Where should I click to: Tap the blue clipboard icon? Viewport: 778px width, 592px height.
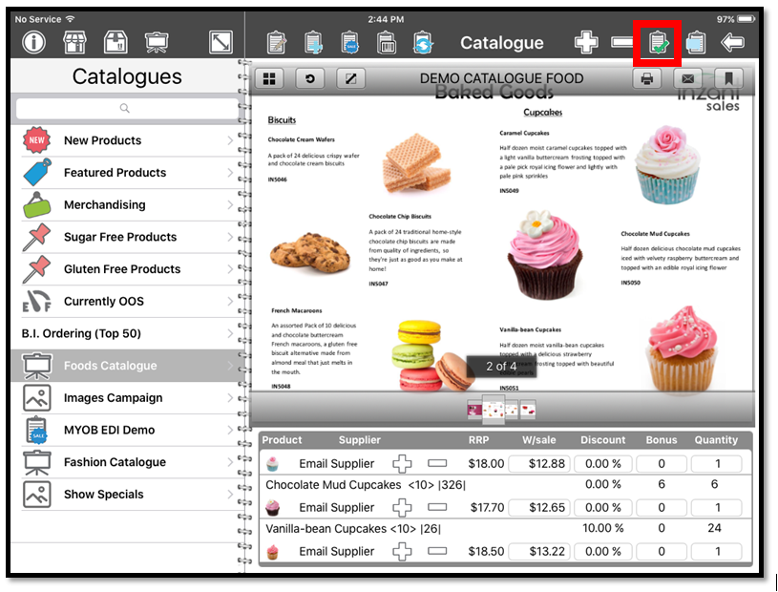coord(696,43)
